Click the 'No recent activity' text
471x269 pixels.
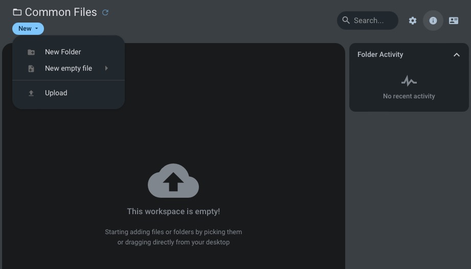(x=409, y=96)
